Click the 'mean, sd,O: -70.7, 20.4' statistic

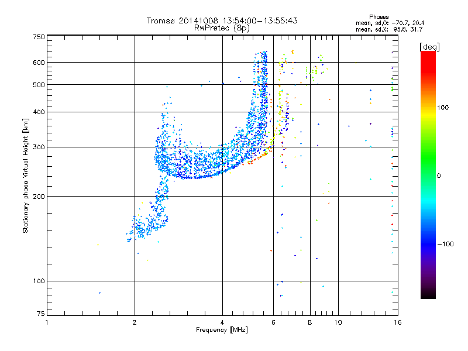pos(390,23)
